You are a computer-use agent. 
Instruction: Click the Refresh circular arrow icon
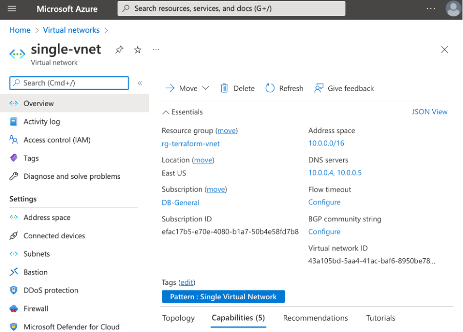[x=270, y=88]
